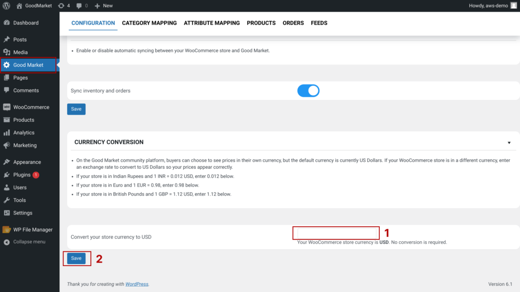Focus the Convert store currency input field
Screen dimensions: 520x292
[336, 233]
